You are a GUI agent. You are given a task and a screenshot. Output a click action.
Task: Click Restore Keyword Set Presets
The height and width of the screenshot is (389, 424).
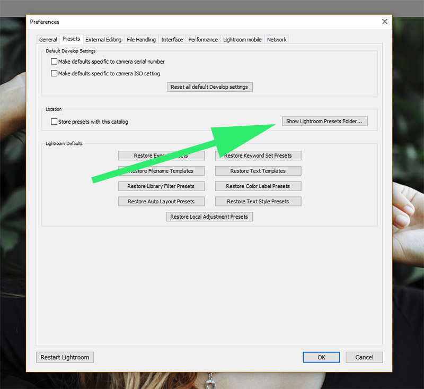(258, 155)
